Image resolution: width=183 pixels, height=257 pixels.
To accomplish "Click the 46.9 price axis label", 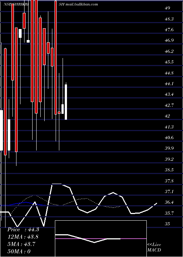I will tap(169, 40).
